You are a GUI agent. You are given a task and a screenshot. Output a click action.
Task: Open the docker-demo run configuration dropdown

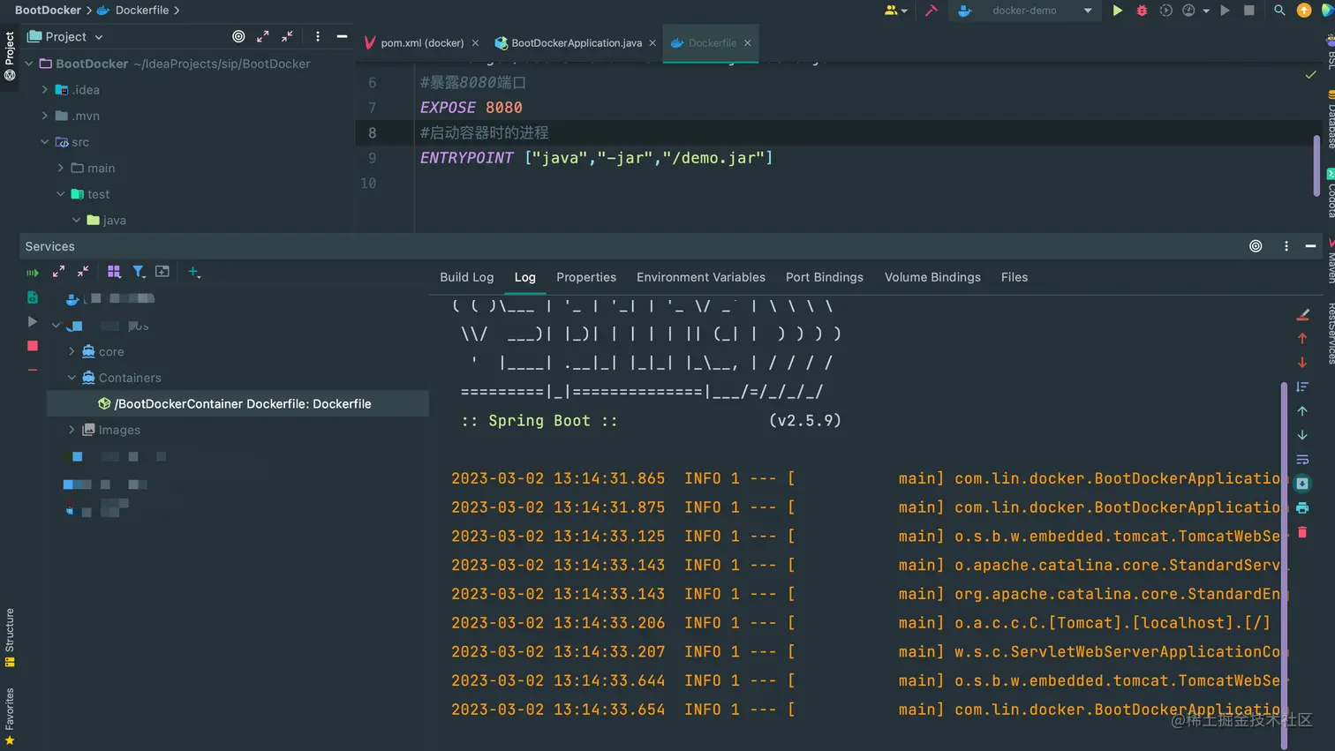[x=1025, y=11]
